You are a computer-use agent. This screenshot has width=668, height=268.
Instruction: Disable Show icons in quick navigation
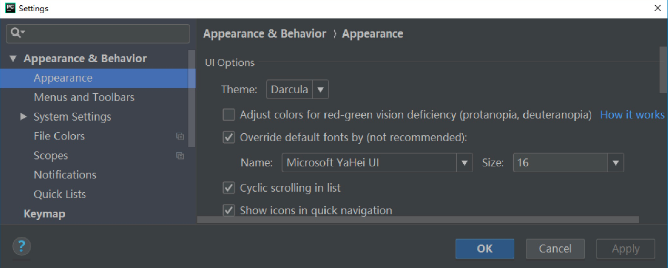pos(229,211)
